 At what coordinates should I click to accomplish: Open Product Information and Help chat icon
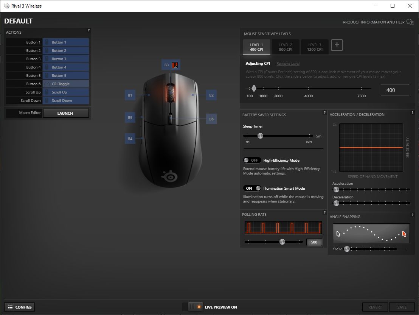tap(410, 22)
